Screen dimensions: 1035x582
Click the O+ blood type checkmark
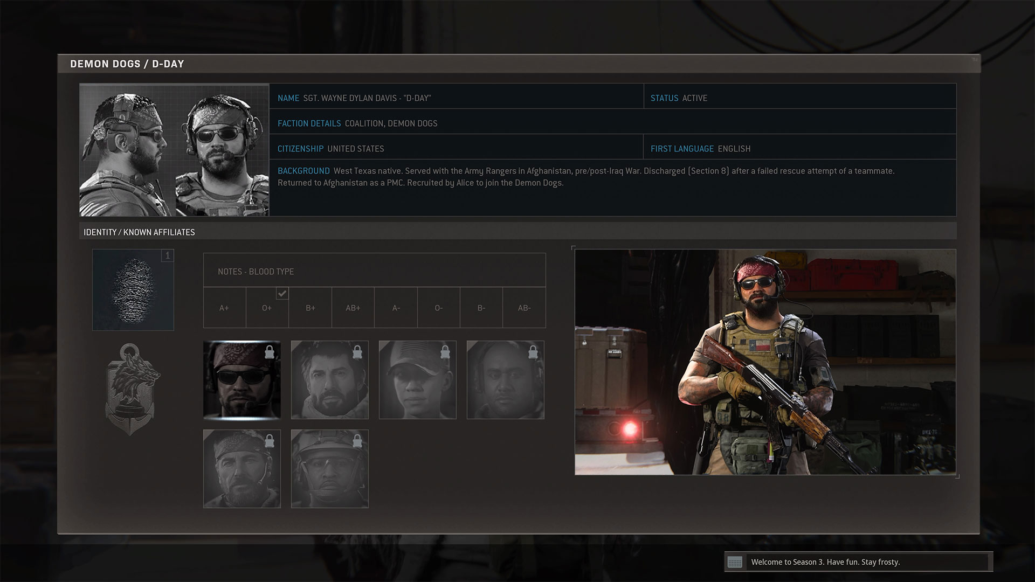click(282, 293)
